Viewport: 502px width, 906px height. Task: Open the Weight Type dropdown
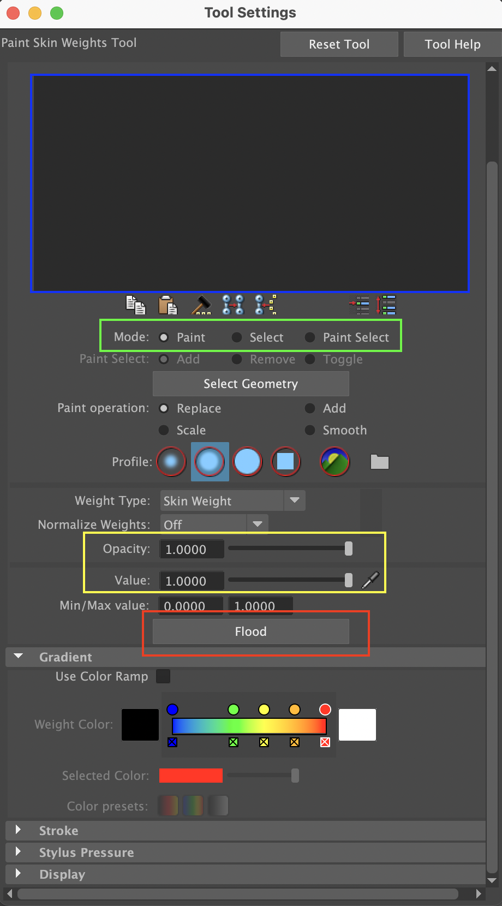[x=233, y=500]
